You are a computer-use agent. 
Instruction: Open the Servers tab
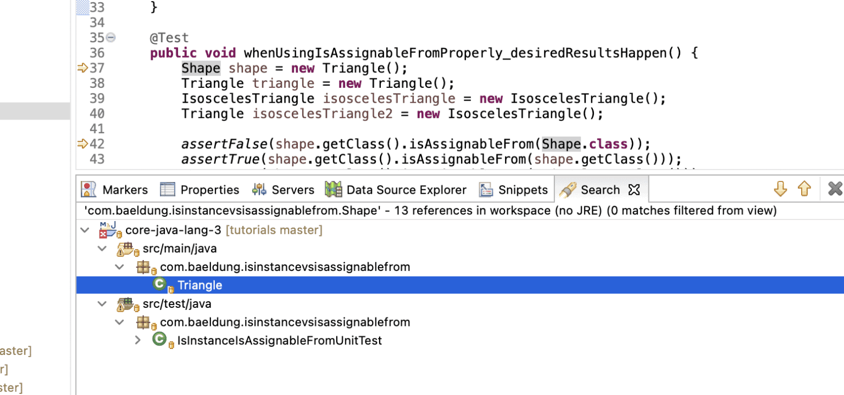(x=283, y=190)
